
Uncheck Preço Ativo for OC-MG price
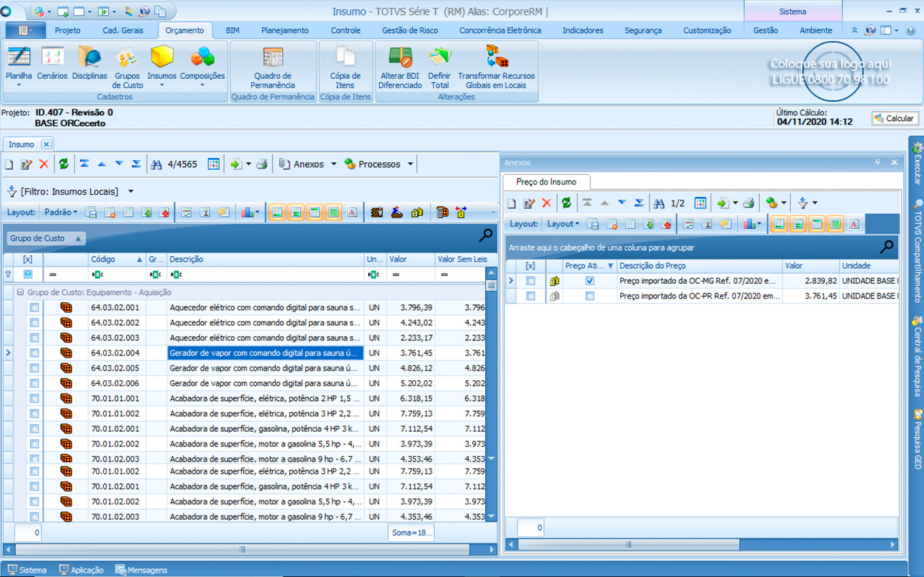click(x=590, y=281)
